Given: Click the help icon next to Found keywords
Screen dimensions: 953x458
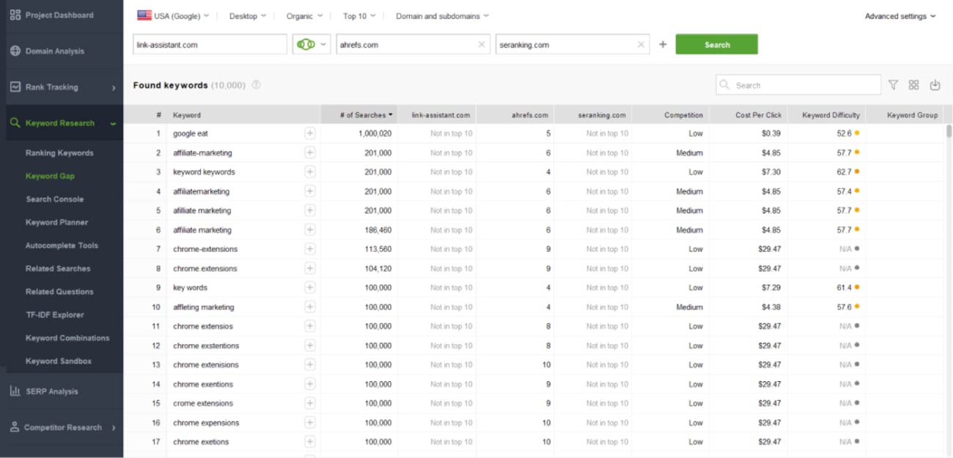Looking at the screenshot, I should click(256, 85).
